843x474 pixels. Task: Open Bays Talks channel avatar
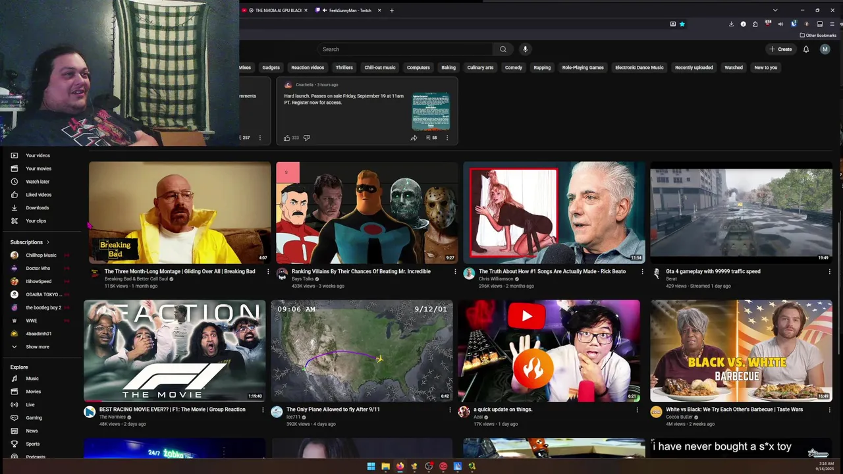point(282,274)
